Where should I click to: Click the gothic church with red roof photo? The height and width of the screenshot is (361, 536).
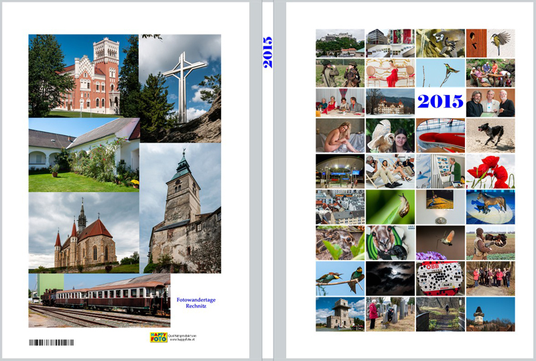pyautogui.click(x=84, y=232)
